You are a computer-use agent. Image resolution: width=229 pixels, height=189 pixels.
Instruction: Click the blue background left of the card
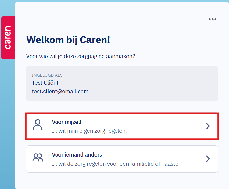7,118
